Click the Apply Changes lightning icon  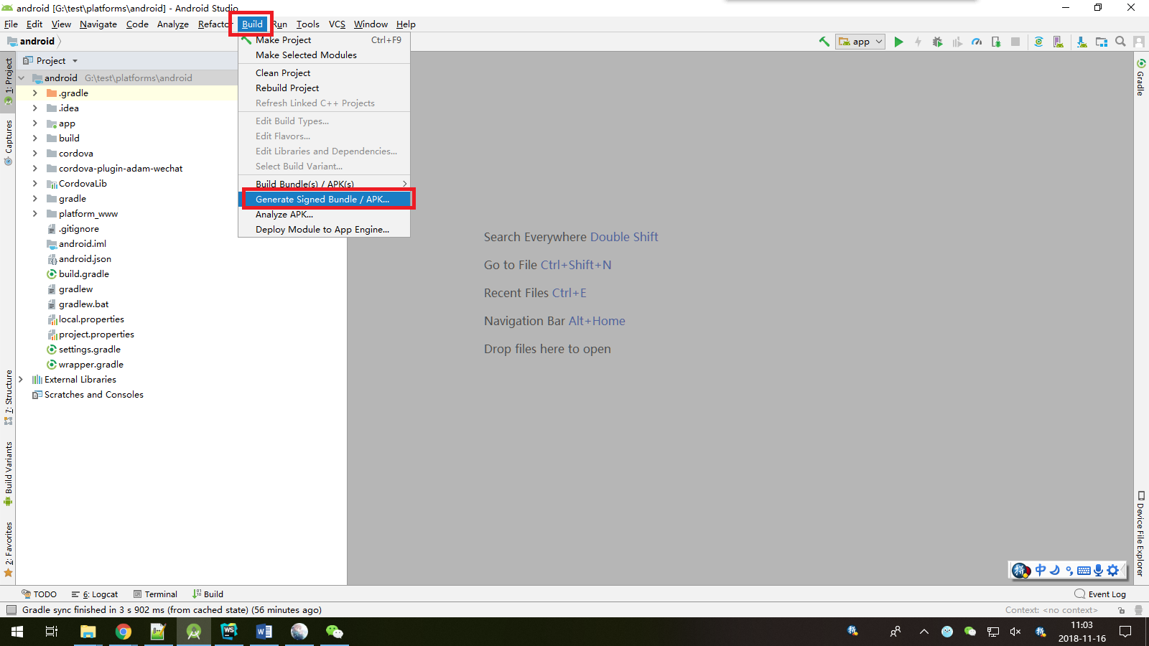918,42
